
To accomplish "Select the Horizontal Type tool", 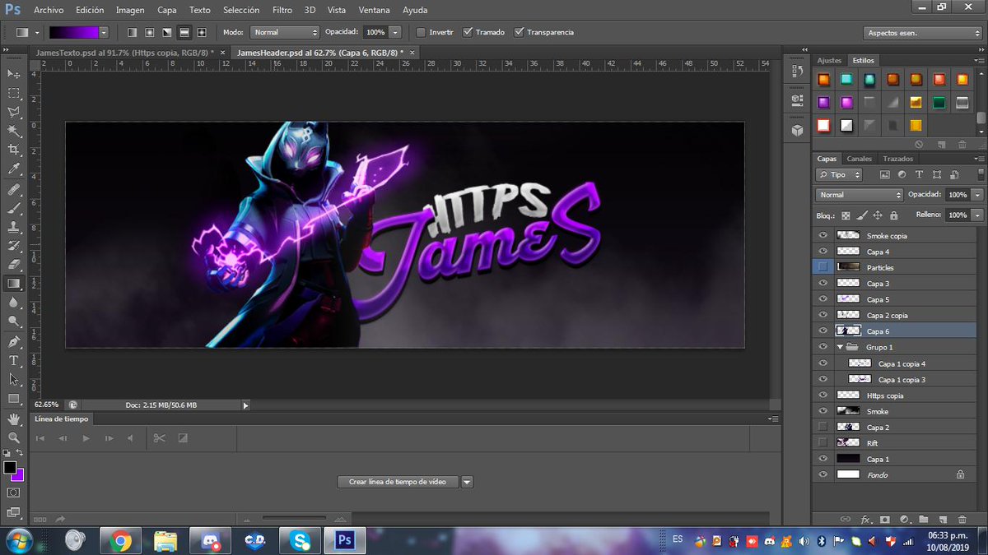I will [x=13, y=360].
